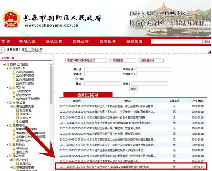Open 政府行政职权 in the tree
The image size is (212, 171).
(x=25, y=80)
